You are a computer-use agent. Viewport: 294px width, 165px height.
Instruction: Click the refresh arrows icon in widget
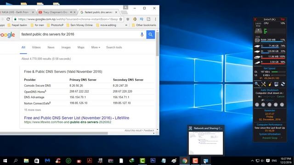coord(283,84)
